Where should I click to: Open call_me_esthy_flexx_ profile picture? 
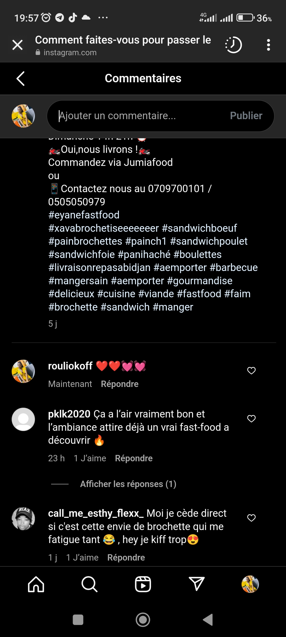(x=23, y=519)
